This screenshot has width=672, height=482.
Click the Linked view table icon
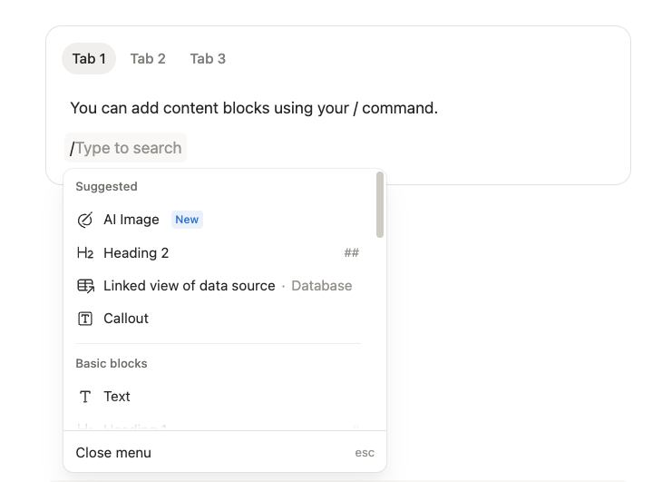click(x=85, y=286)
